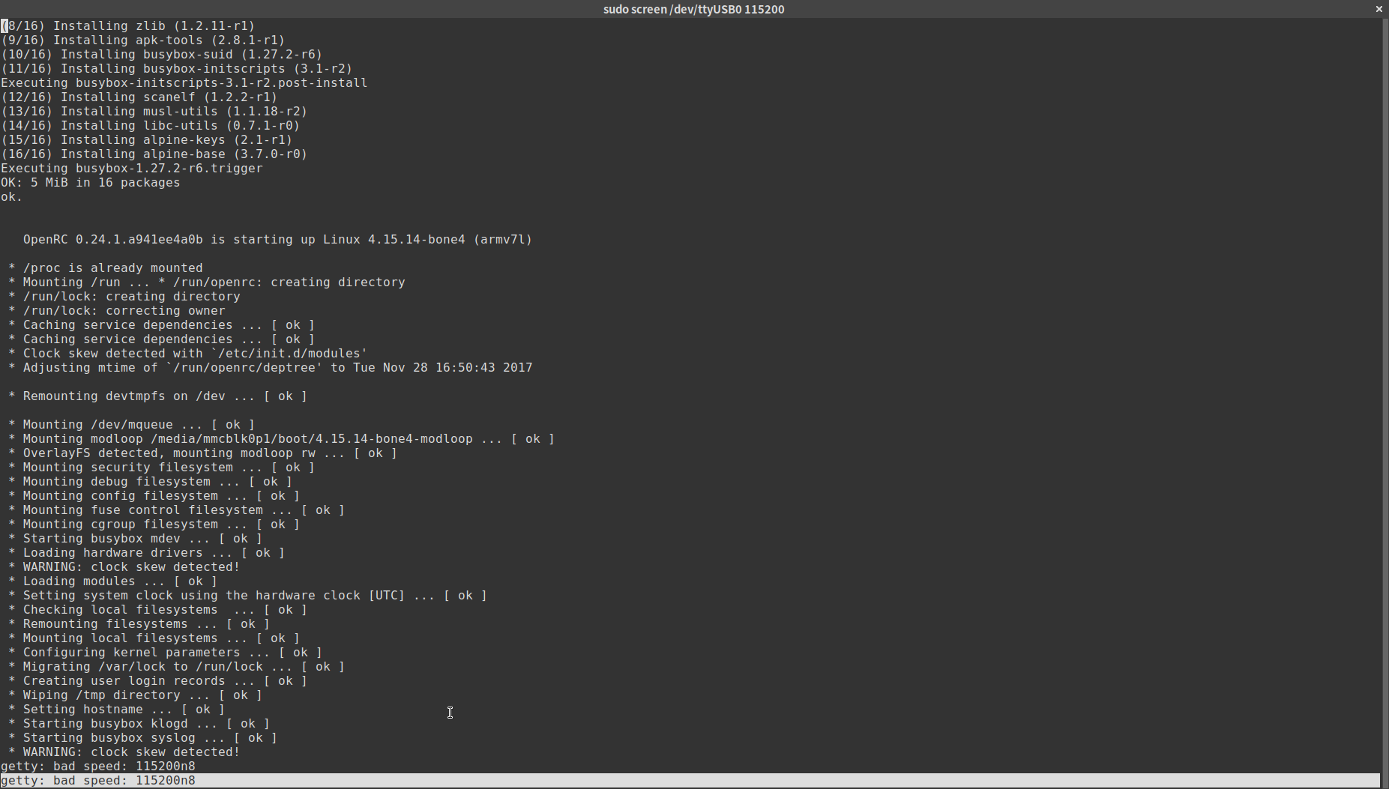The height and width of the screenshot is (789, 1389).
Task: Click line '(11/16) Installing busybox-initscripts (3.1-r2)'
Action: click(x=177, y=68)
